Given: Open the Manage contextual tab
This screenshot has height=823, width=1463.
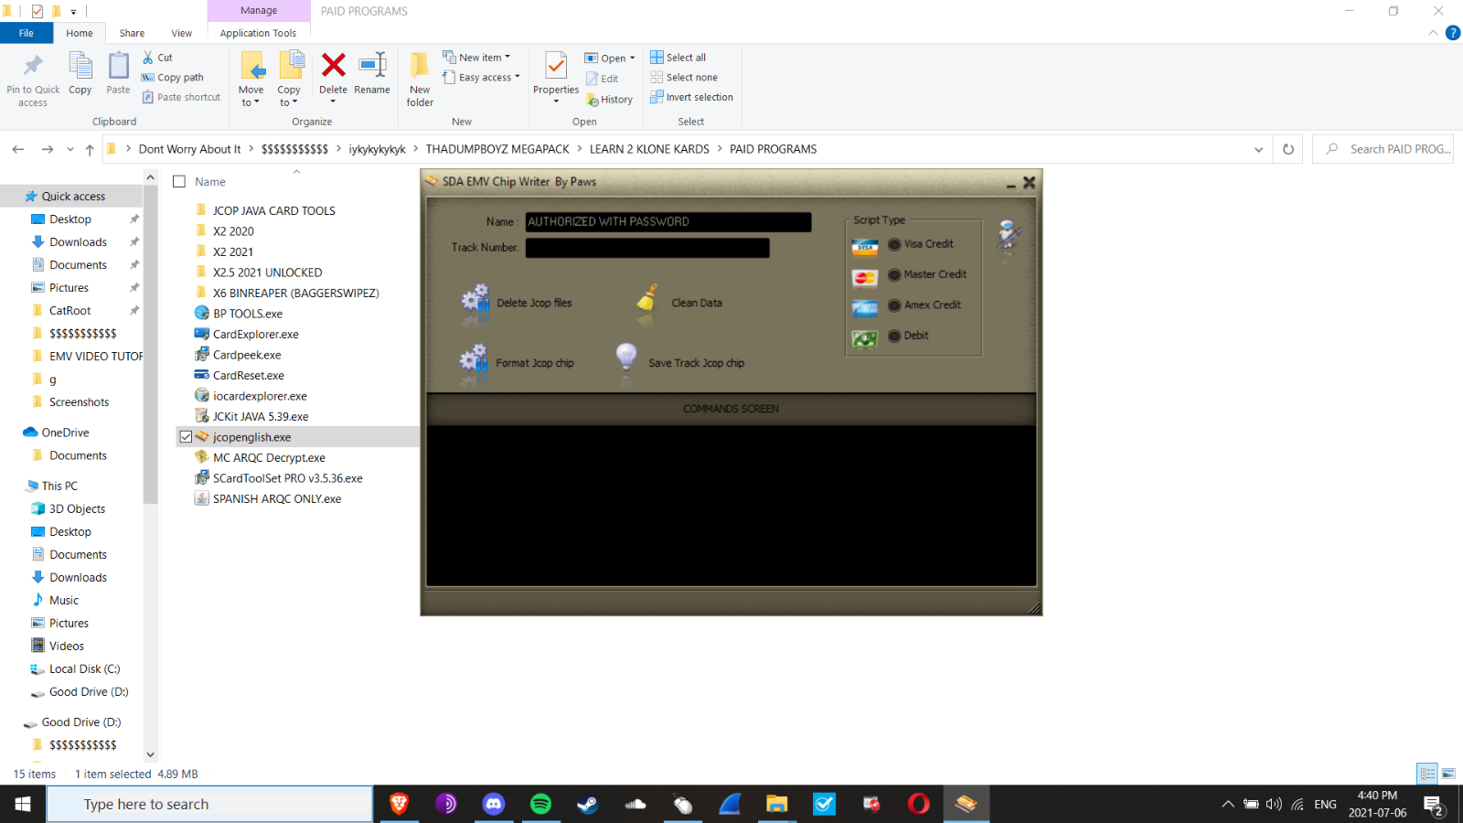Looking at the screenshot, I should 259,11.
